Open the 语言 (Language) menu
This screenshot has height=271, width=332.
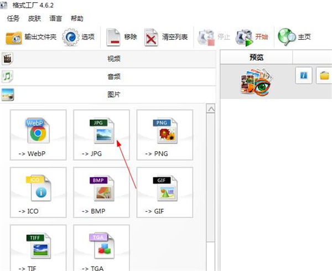[56, 18]
